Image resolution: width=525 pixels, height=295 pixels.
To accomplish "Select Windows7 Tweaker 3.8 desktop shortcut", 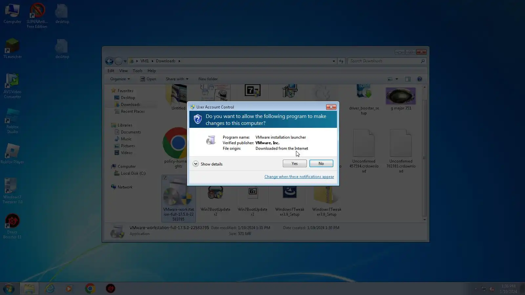I will 12,191.
